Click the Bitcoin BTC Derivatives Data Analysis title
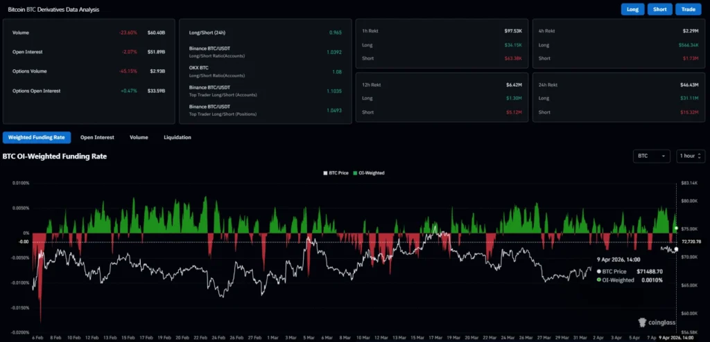This screenshot has width=710, height=342. click(53, 10)
